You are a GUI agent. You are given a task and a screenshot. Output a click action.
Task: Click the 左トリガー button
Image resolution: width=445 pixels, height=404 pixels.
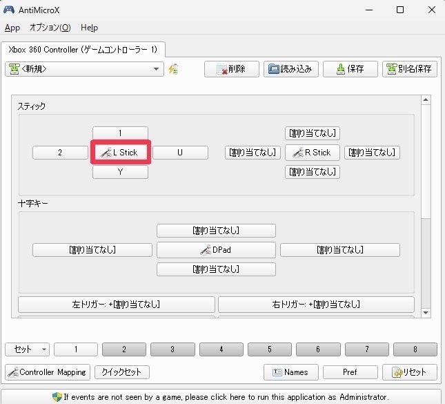[x=117, y=305]
